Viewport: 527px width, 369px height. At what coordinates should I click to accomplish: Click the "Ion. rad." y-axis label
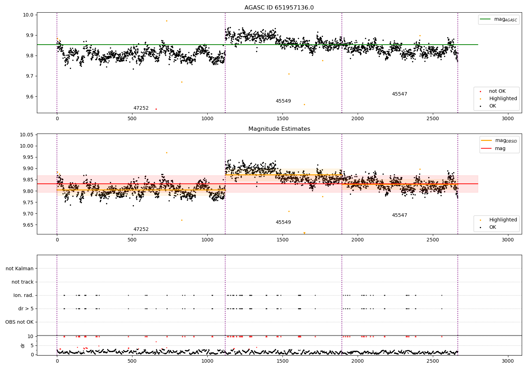[x=24, y=296]
